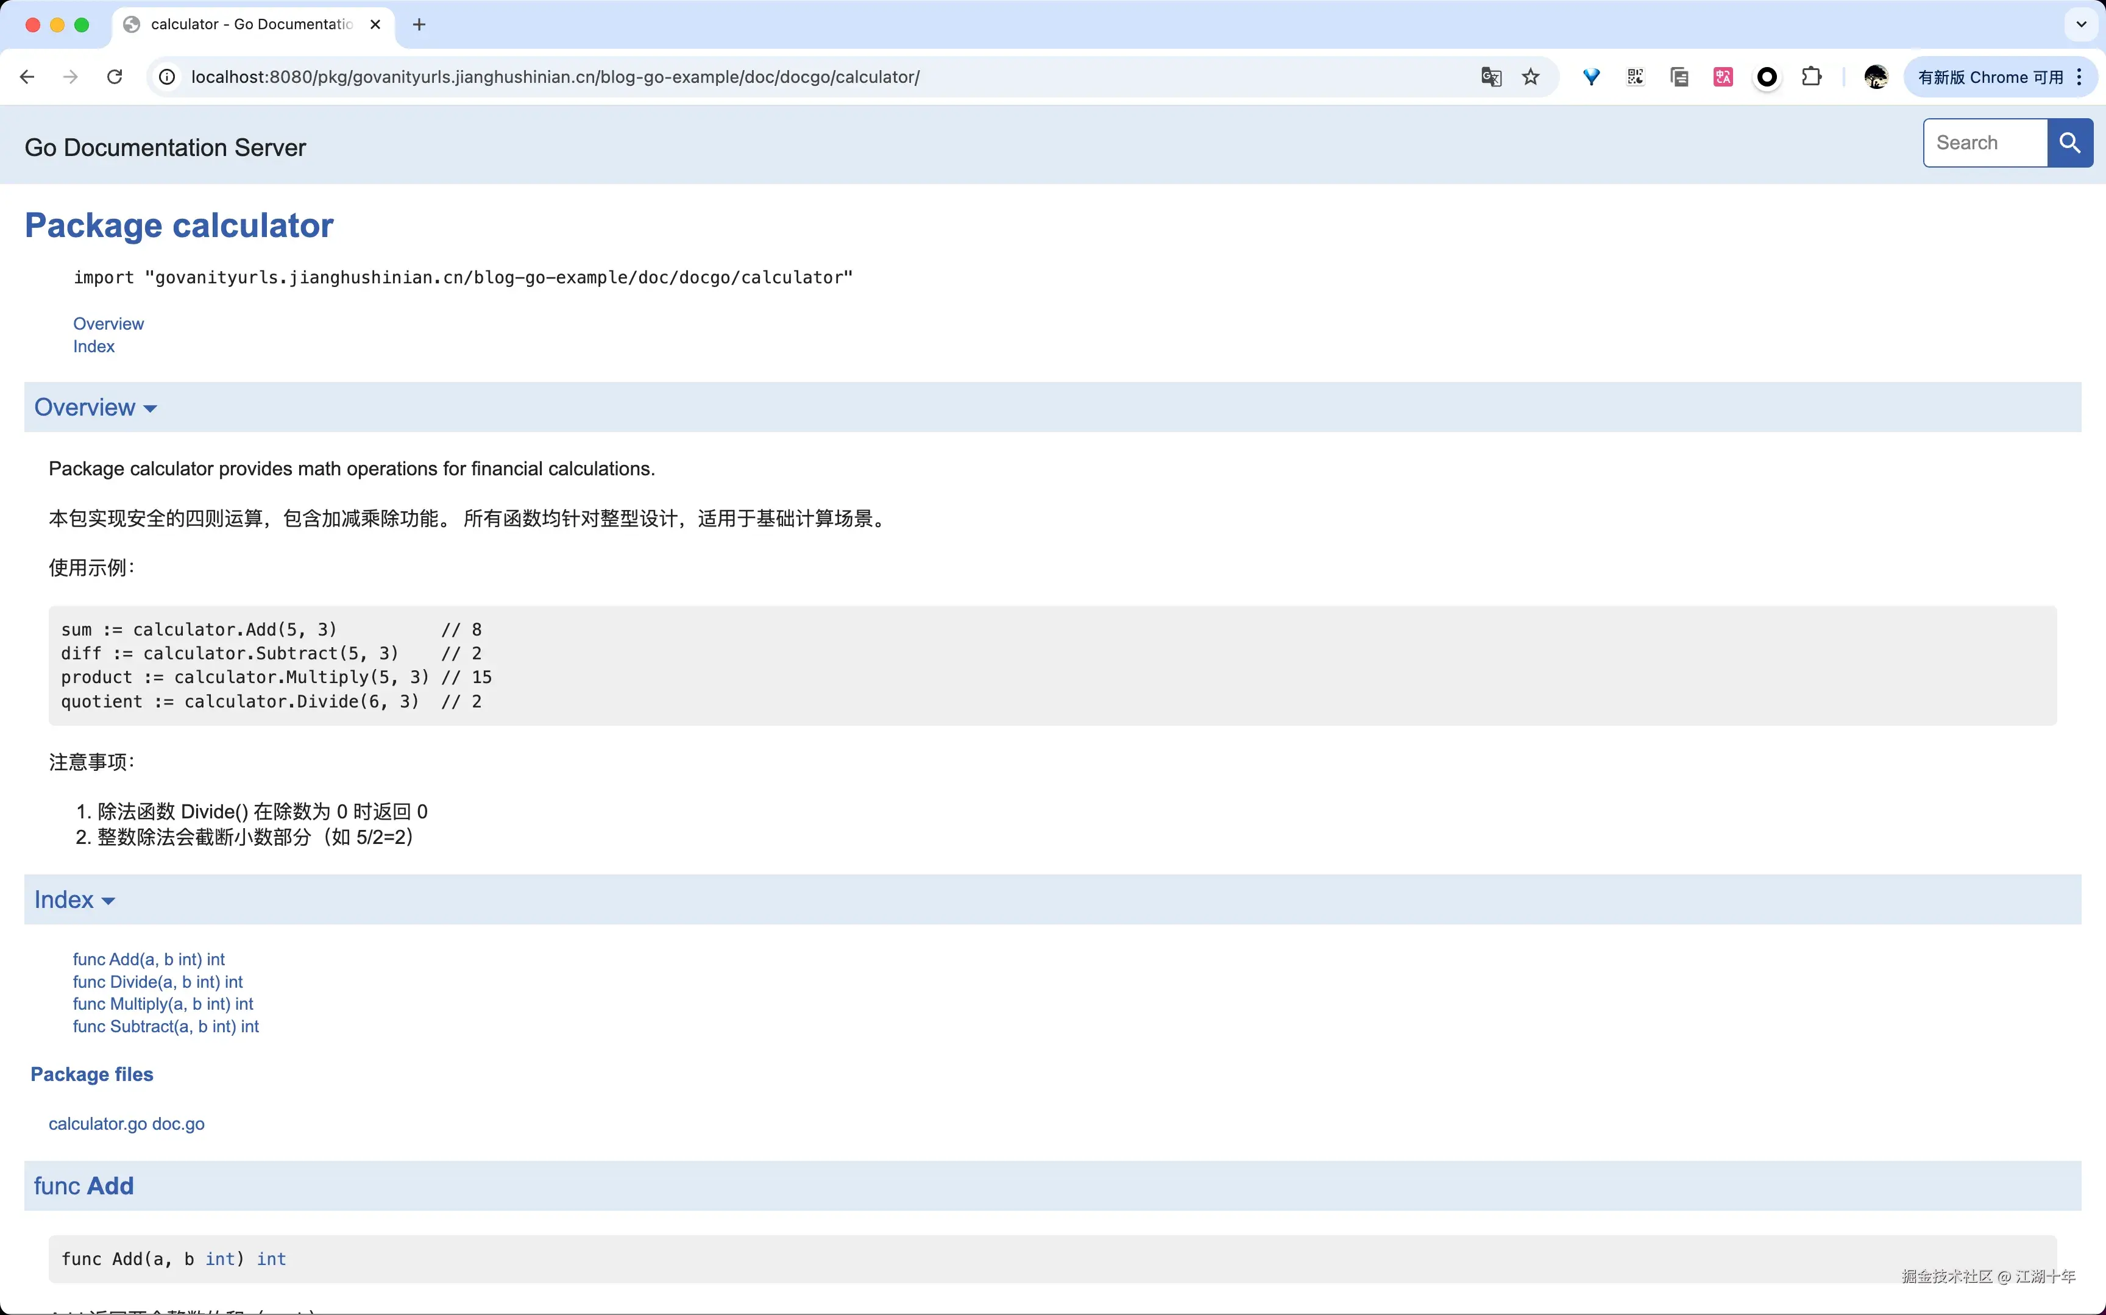Screen dimensions: 2106x1315
Task: Open the Extensions puzzle piece menu
Action: coord(1811,77)
